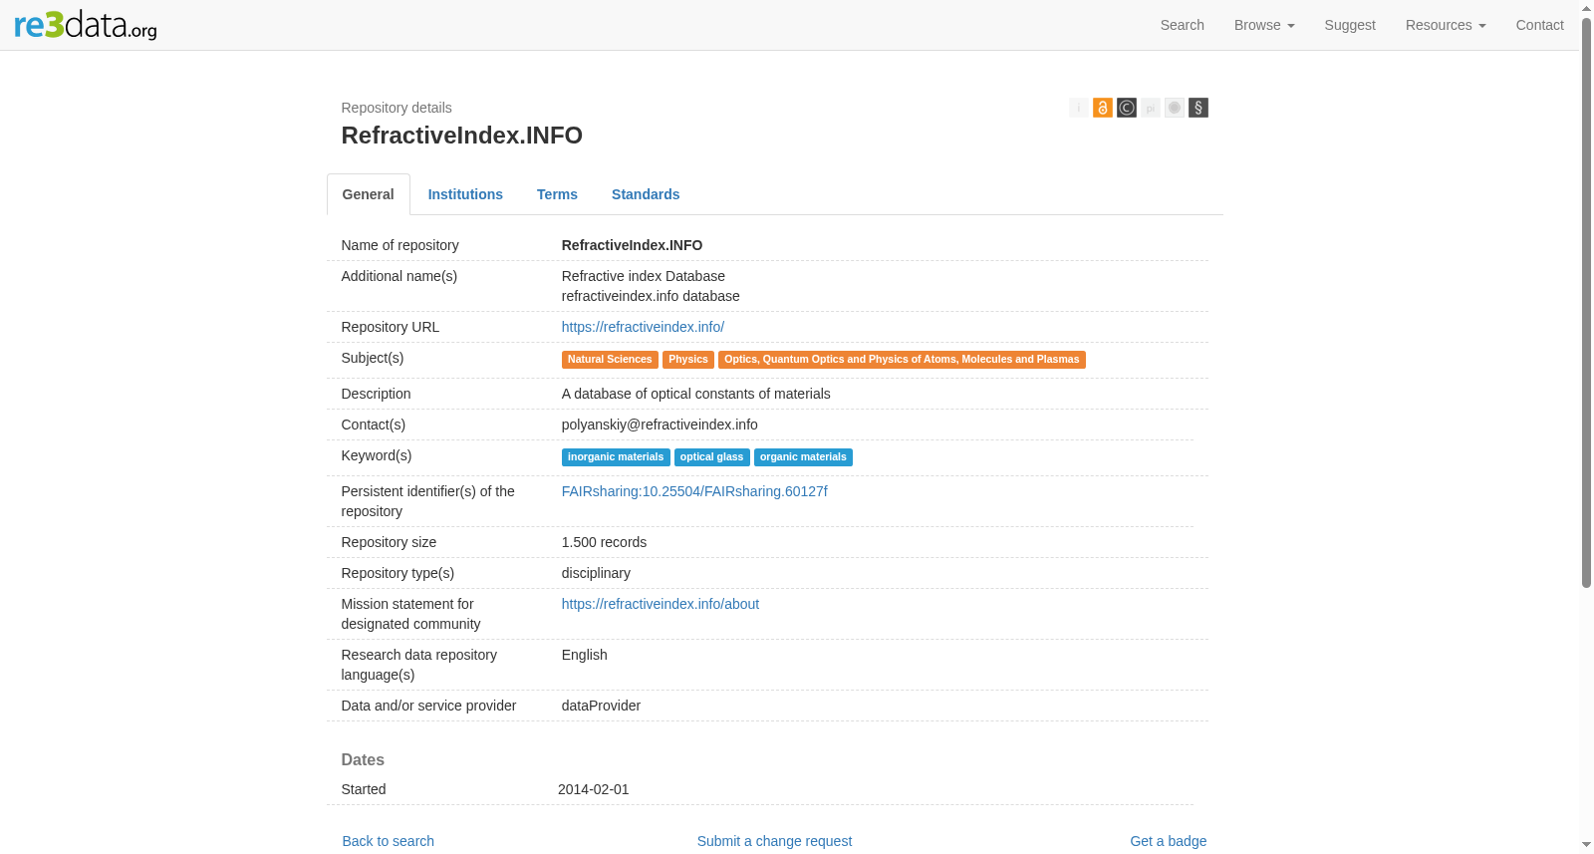Click the Natural Sciences subject tag
The width and height of the screenshot is (1594, 854).
610,360
